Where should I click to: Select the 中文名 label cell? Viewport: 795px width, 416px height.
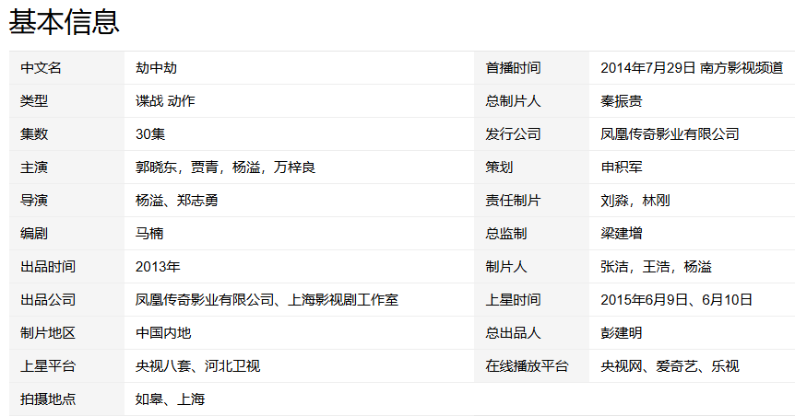click(x=41, y=68)
